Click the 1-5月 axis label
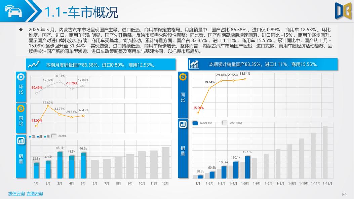The image size is (354, 199). tap(245, 184)
